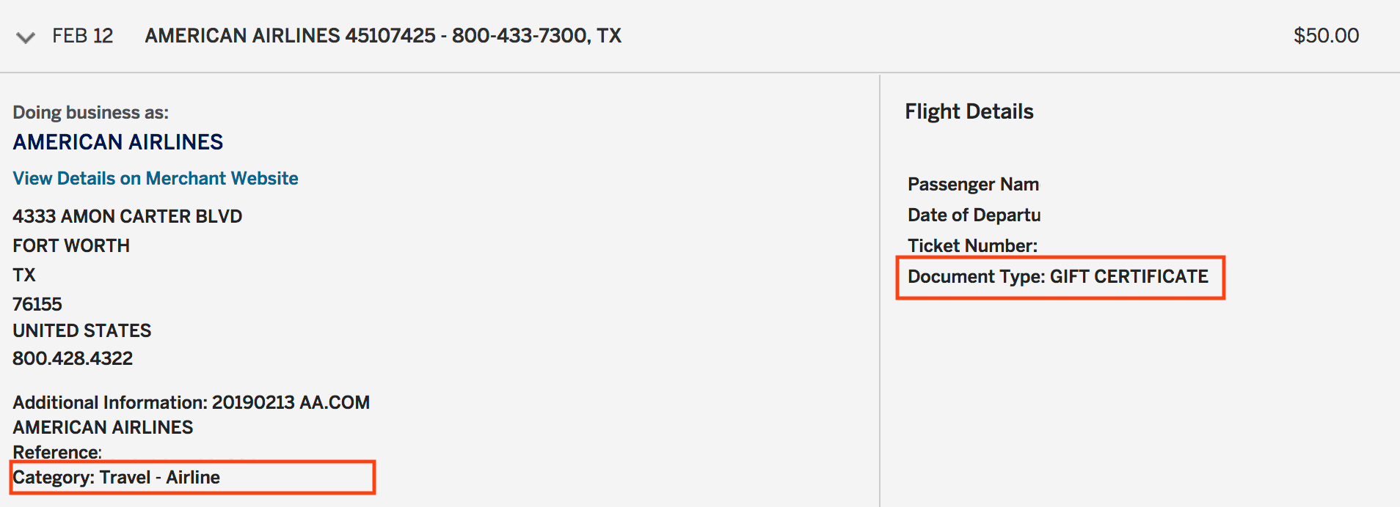Image resolution: width=1400 pixels, height=507 pixels.
Task: Collapse the FEB 12 transaction details
Action: point(26,37)
